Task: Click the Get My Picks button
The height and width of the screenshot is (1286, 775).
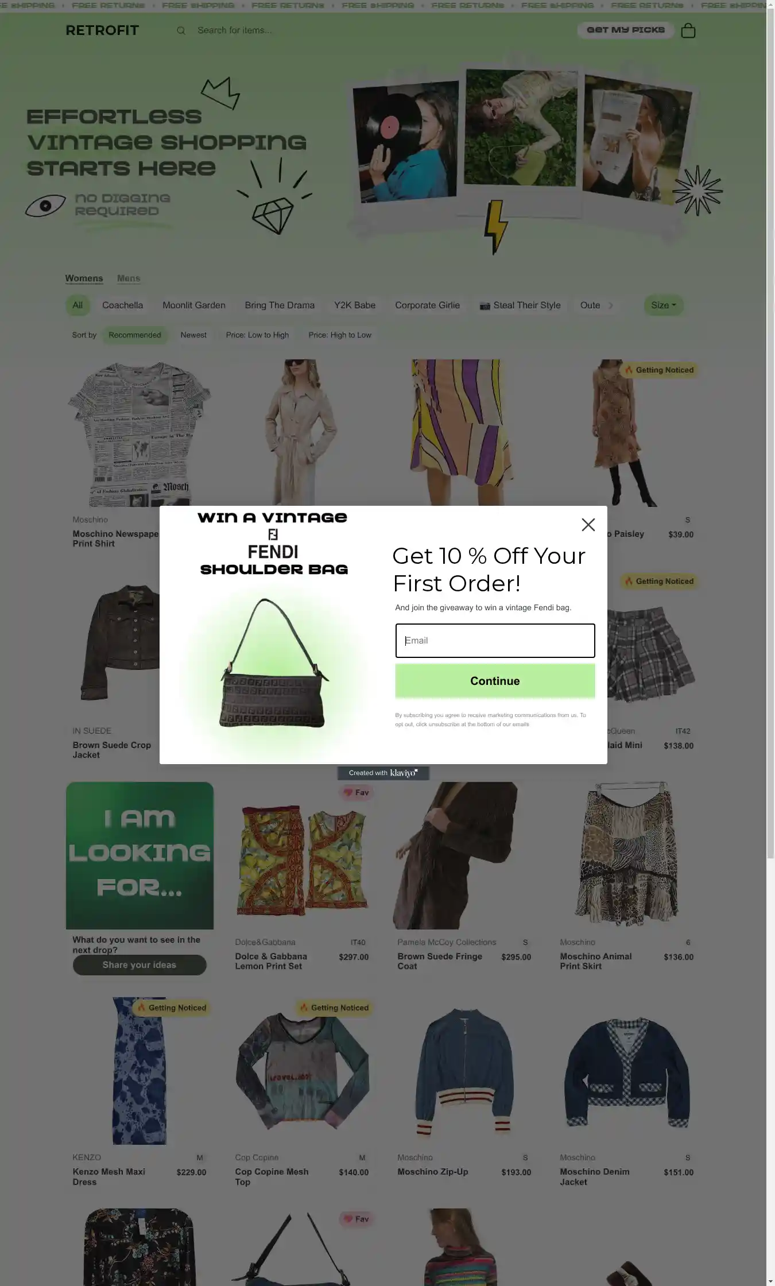Action: (x=625, y=30)
